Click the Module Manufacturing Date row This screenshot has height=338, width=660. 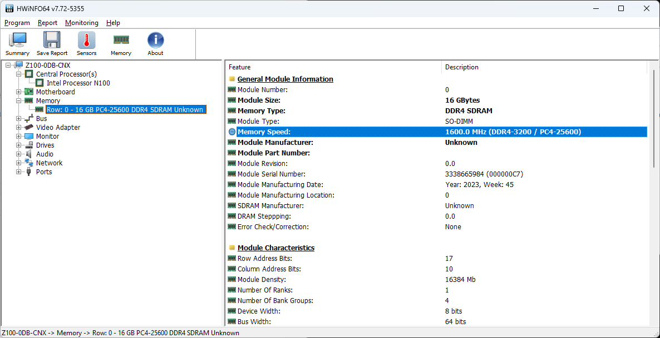click(x=437, y=185)
